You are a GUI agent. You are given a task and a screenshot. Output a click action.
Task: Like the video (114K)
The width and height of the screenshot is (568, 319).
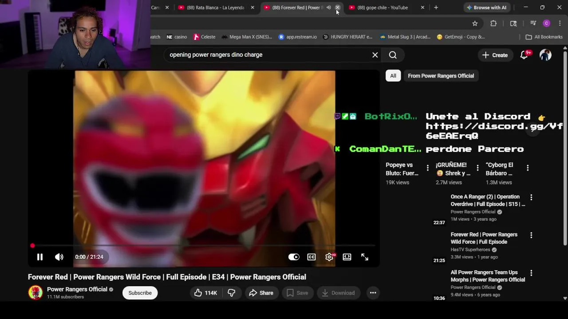click(206, 293)
